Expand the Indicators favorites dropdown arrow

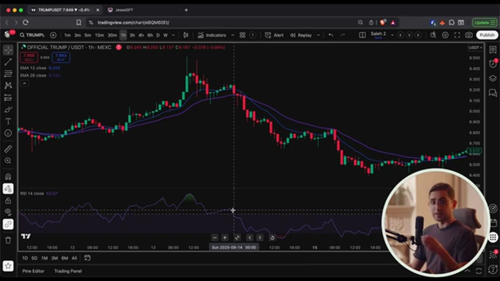click(233, 35)
